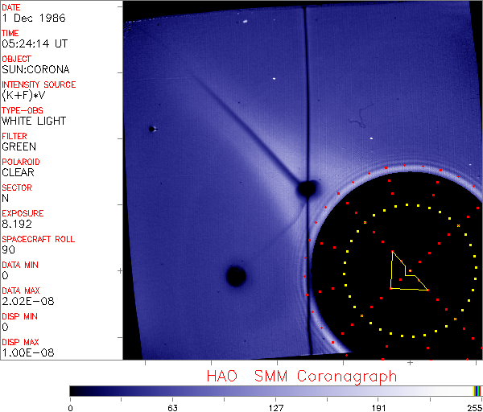Select the SUN:CORONA object value
483x412 pixels.
coord(35,69)
